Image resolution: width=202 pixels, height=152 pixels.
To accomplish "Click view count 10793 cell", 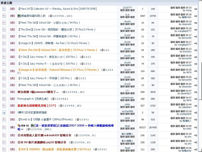I will [x=153, y=16].
